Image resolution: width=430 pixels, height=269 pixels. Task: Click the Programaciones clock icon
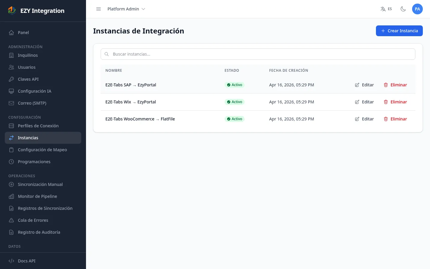coord(11,162)
